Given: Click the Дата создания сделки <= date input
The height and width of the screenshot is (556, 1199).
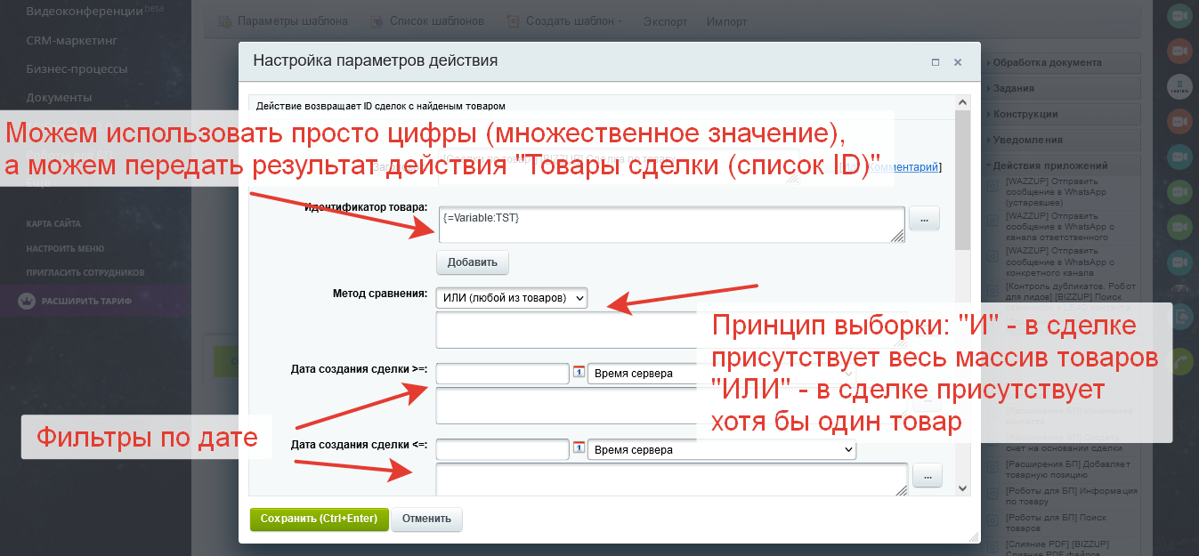Looking at the screenshot, I should (x=502, y=449).
